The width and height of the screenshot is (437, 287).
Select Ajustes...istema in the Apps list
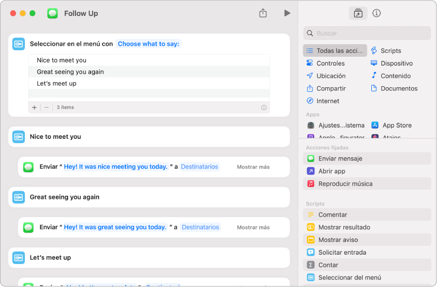point(336,125)
